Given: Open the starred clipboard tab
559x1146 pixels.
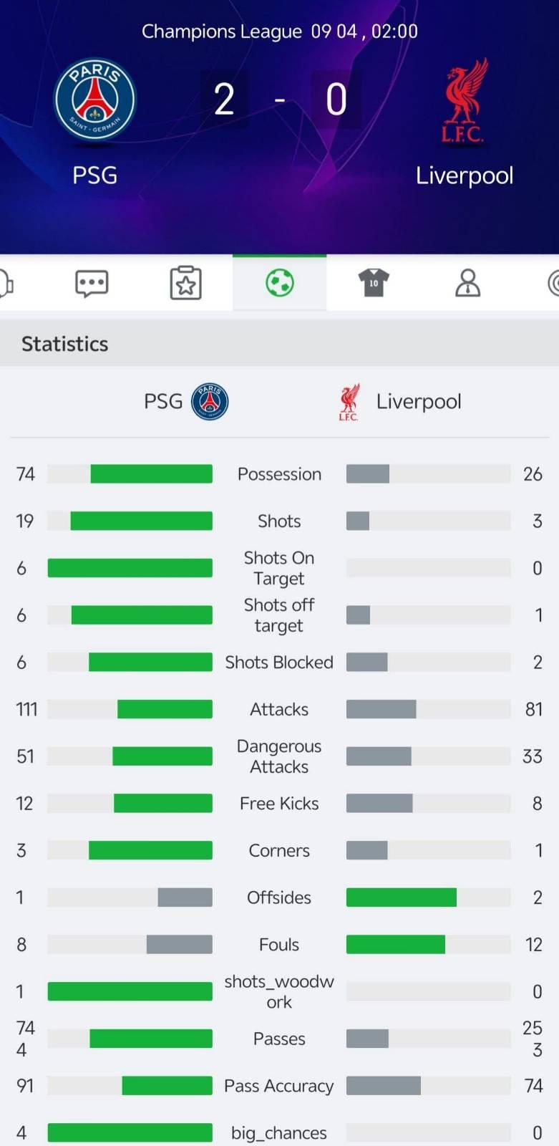Looking at the screenshot, I should (x=185, y=284).
